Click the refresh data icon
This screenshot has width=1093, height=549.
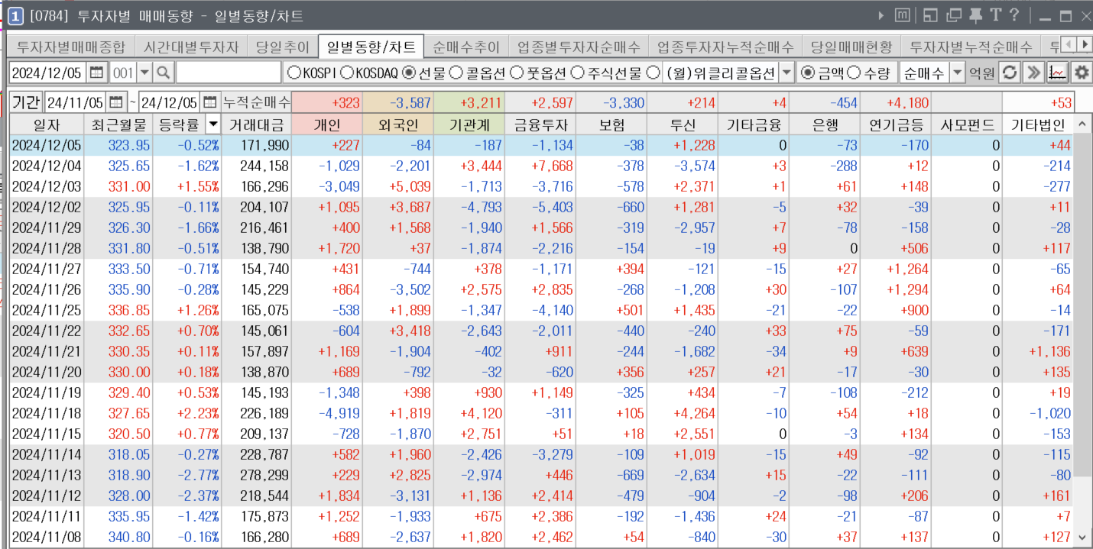pyautogui.click(x=1010, y=73)
